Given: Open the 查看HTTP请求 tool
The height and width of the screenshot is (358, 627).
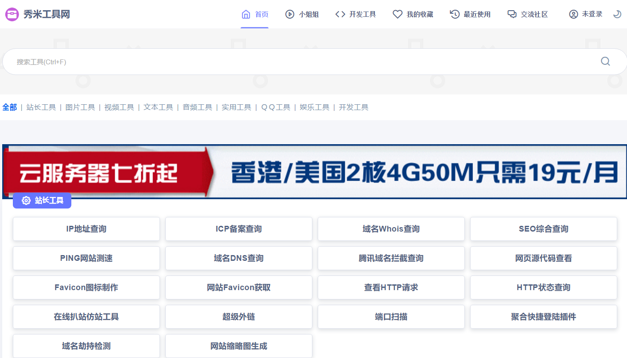Looking at the screenshot, I should [391, 287].
